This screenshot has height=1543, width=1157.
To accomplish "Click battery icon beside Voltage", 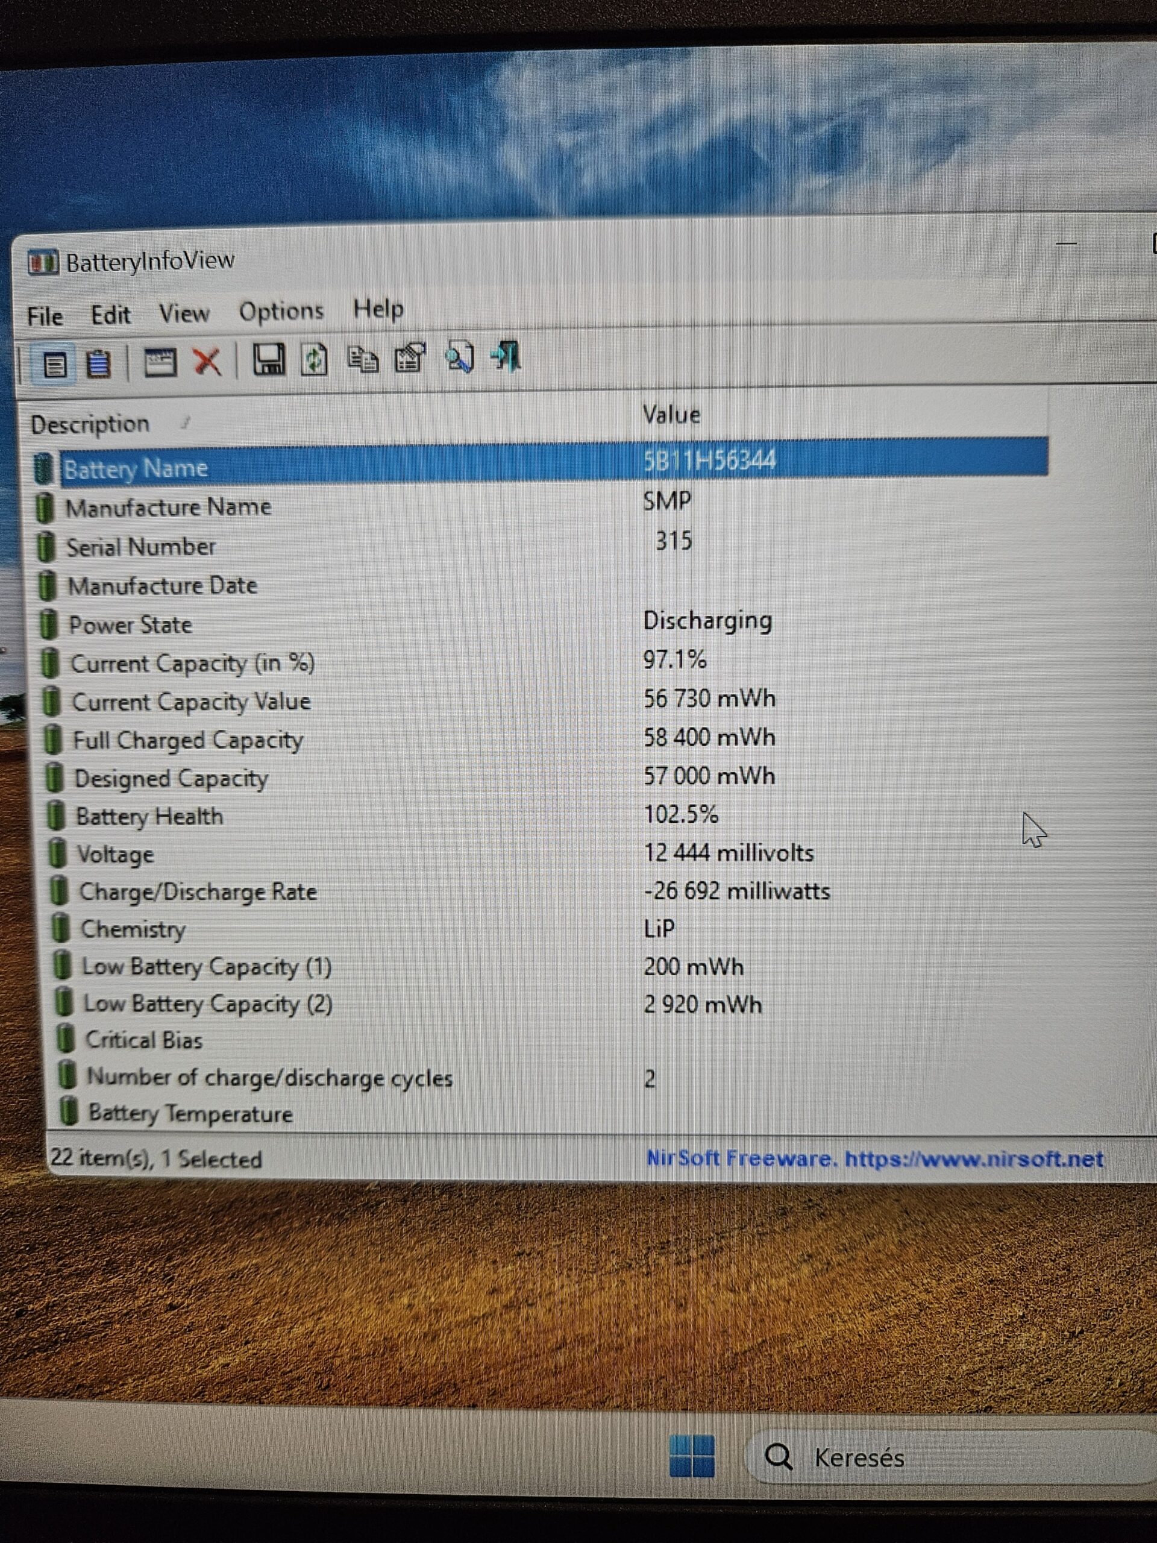I will (x=57, y=854).
